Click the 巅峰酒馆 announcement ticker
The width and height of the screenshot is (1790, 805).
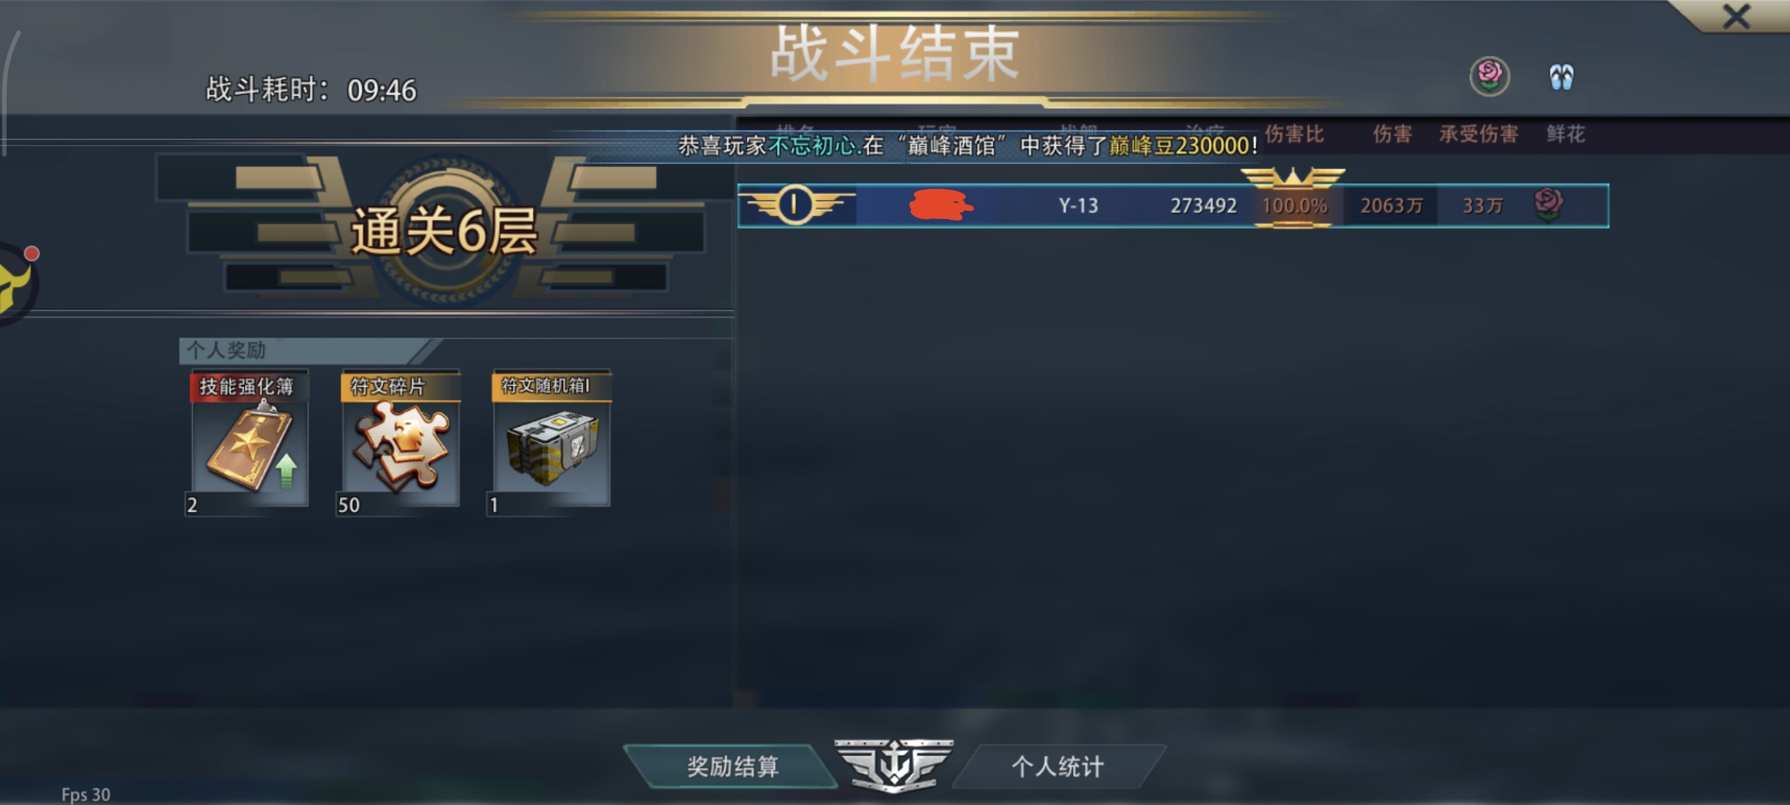[967, 146]
